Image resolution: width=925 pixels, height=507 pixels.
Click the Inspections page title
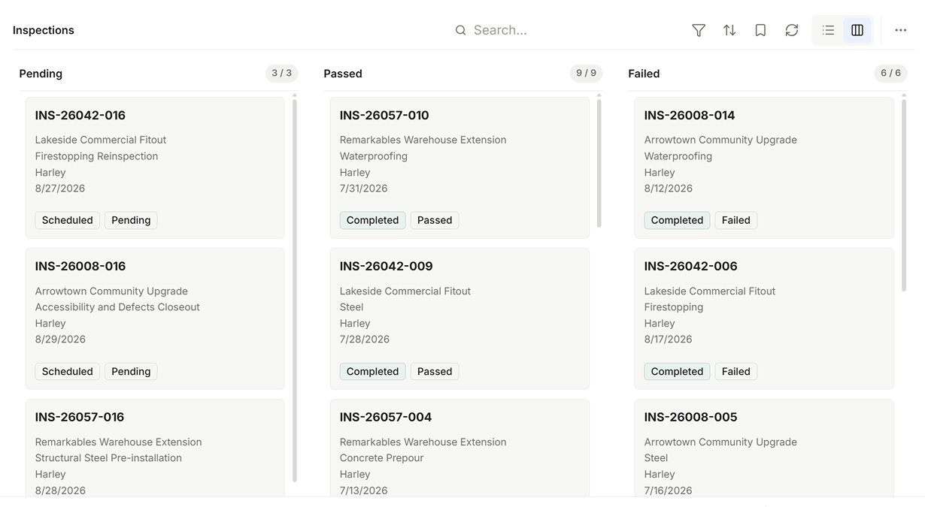[44, 30]
